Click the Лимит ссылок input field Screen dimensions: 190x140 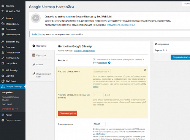click(99, 124)
